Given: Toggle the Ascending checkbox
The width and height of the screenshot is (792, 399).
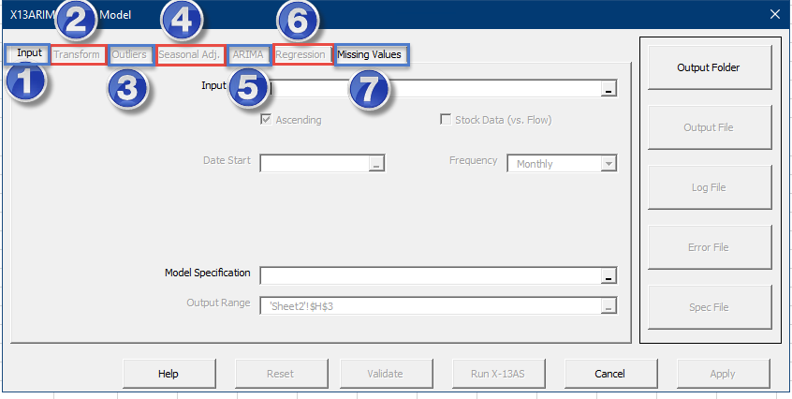Looking at the screenshot, I should click(x=267, y=120).
